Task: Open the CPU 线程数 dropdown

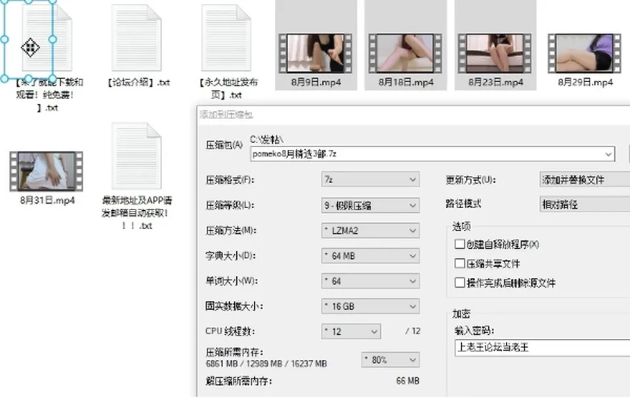Action: 351,331
